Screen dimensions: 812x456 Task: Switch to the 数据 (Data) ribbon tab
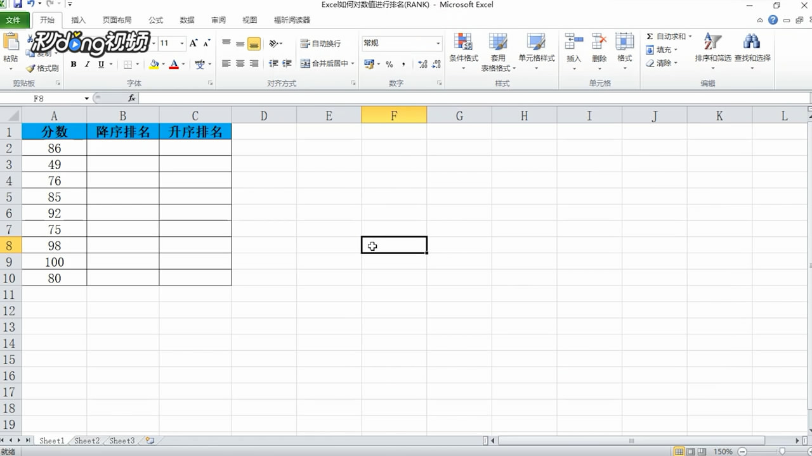click(187, 20)
